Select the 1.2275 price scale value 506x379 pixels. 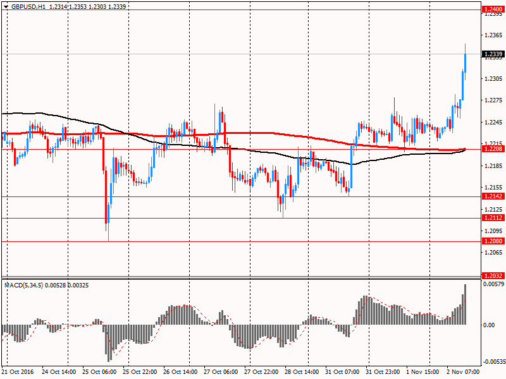pyautogui.click(x=493, y=100)
